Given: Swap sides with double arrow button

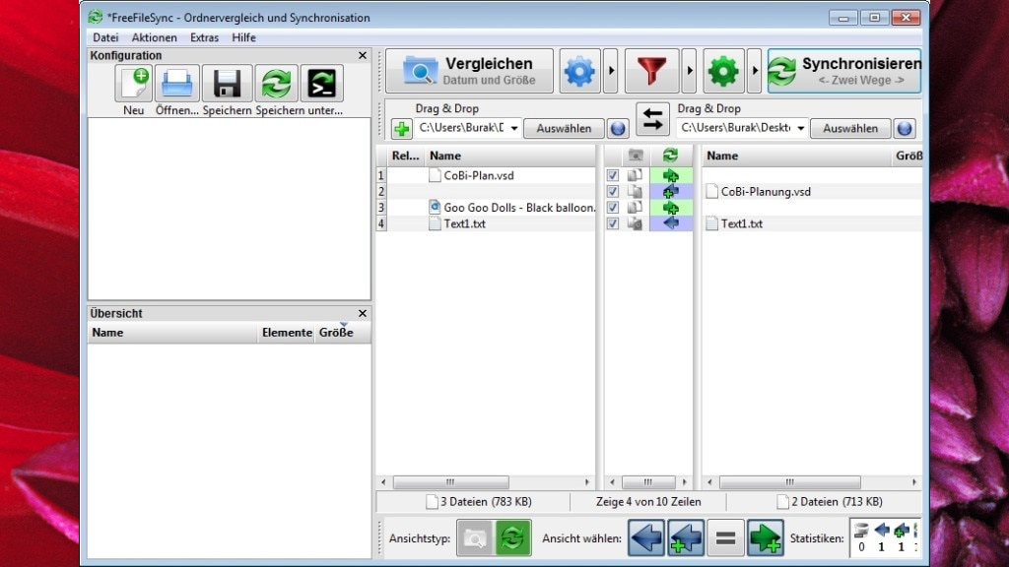Looking at the screenshot, I should (x=652, y=119).
